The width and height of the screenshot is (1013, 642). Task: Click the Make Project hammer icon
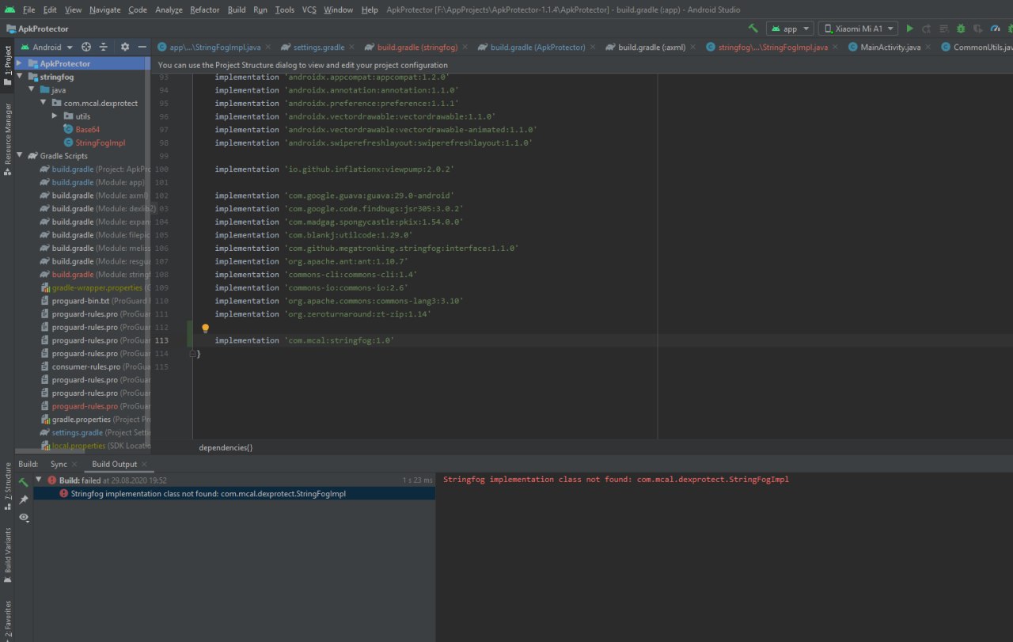[x=753, y=28]
